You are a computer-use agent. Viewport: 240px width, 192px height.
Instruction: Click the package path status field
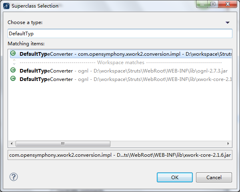[120, 155]
